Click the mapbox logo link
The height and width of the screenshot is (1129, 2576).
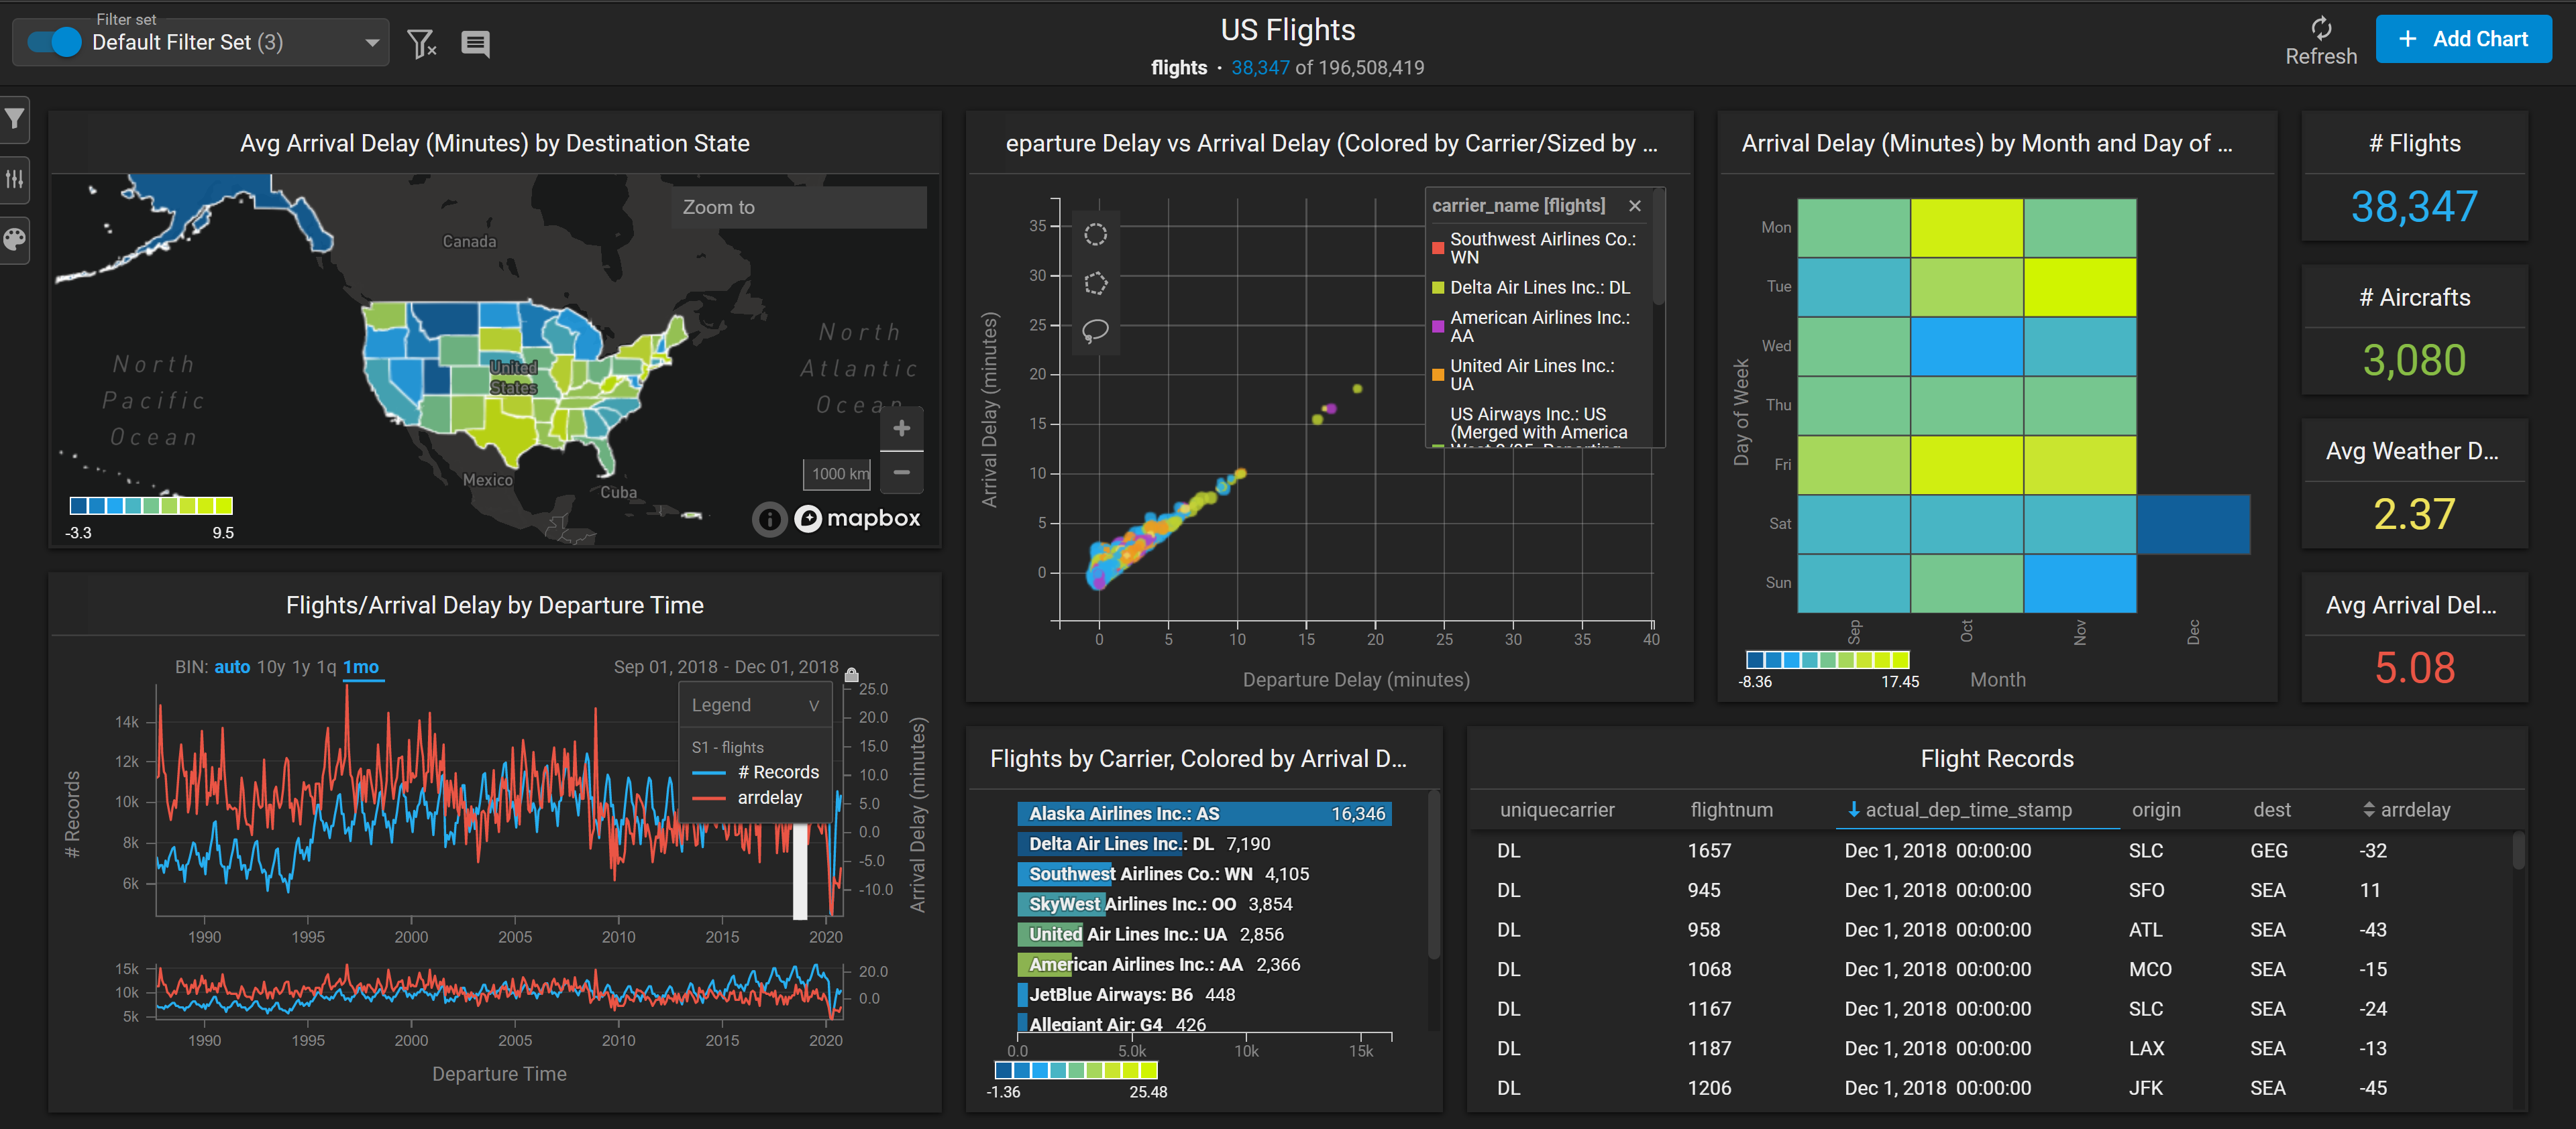pyautogui.click(x=857, y=518)
